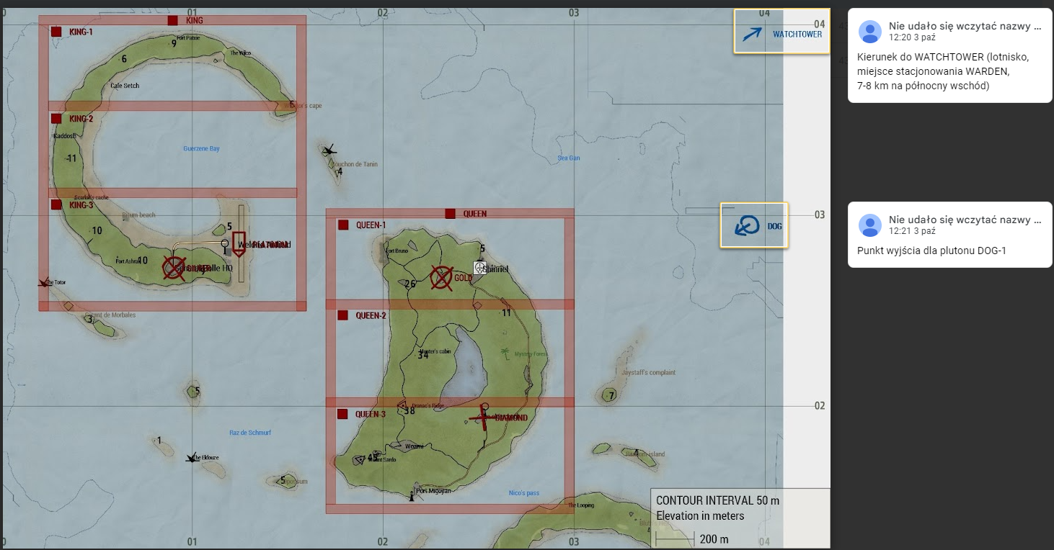Click the wreck icon at The Eldouze
This screenshot has height=550, width=1054.
coord(192,457)
